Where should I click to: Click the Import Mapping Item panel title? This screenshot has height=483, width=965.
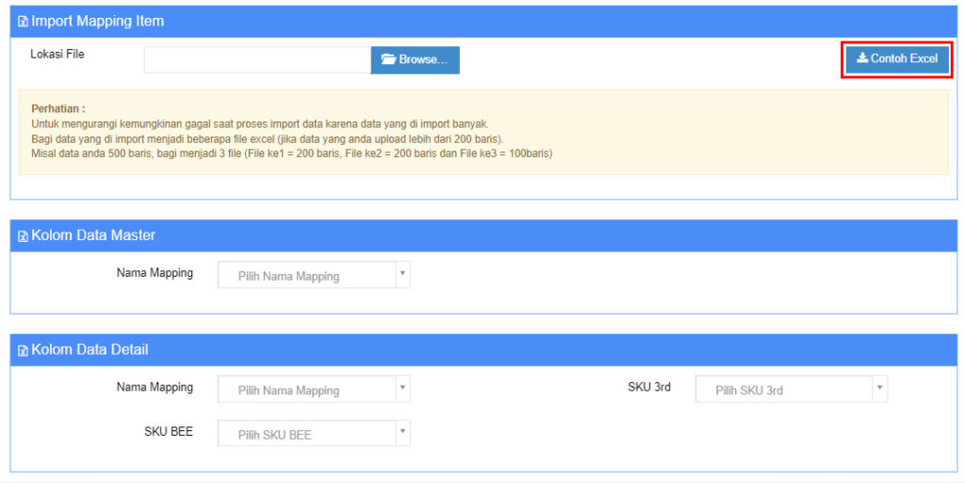pyautogui.click(x=97, y=22)
